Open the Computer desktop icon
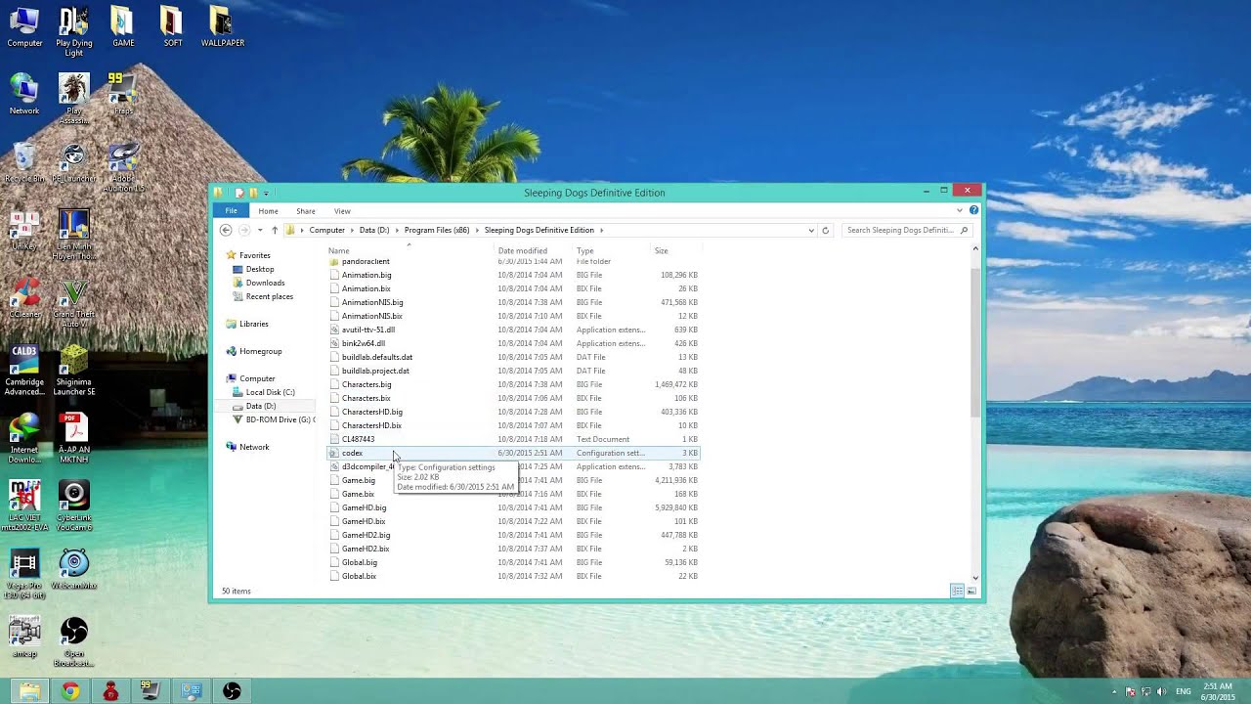The height and width of the screenshot is (704, 1251). (x=24, y=27)
